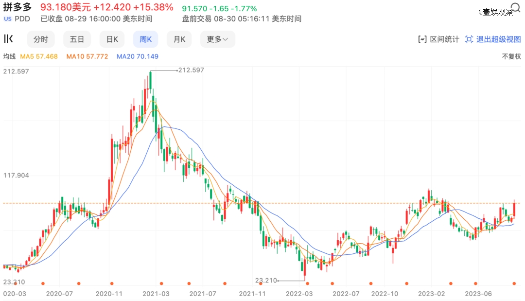Click the 不复权 adjustment setting
Viewport: 525px width, 301px height.
tap(511, 56)
